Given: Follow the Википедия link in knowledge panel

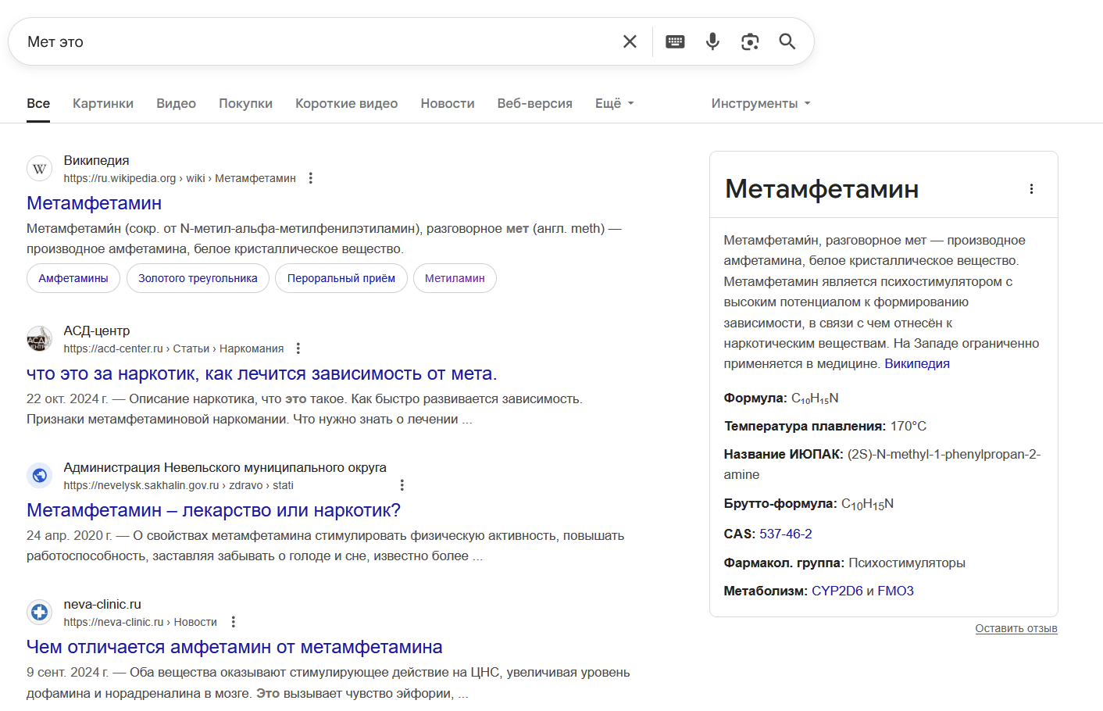Looking at the screenshot, I should pyautogui.click(x=917, y=363).
